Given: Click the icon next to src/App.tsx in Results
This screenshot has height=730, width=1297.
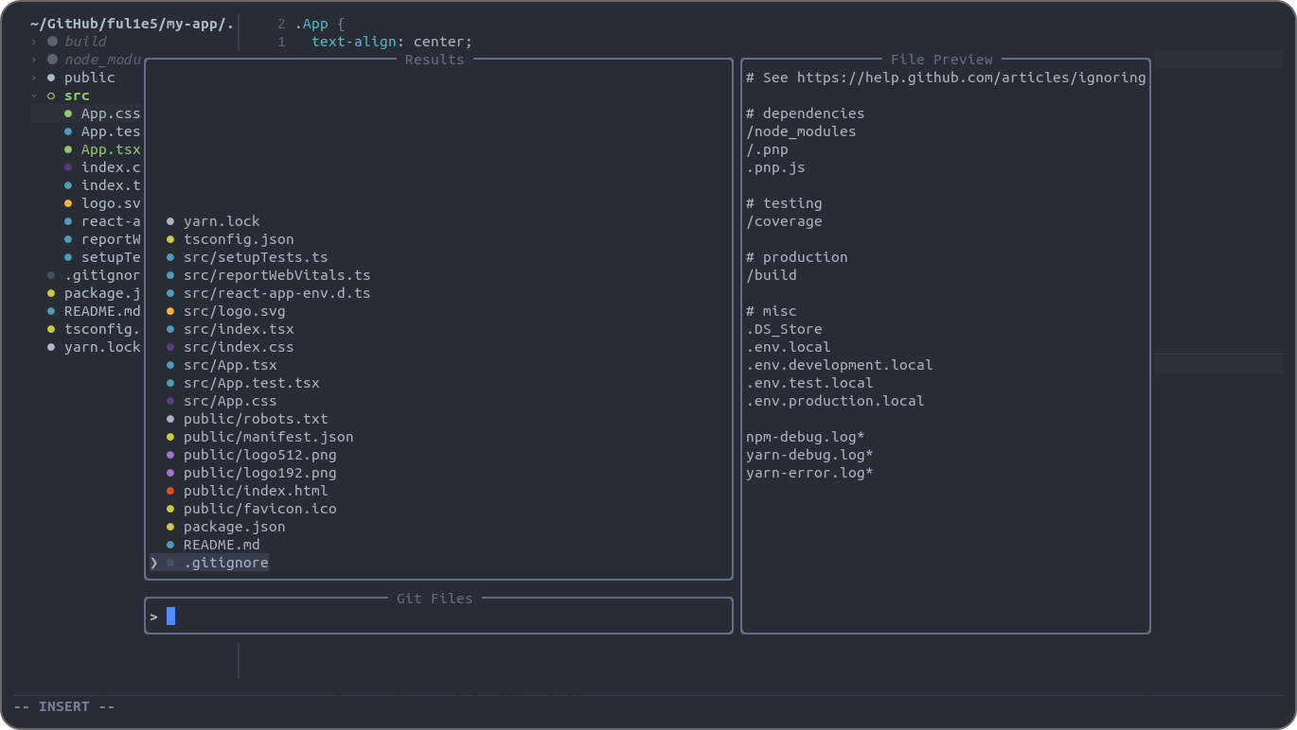Looking at the screenshot, I should pyautogui.click(x=170, y=365).
